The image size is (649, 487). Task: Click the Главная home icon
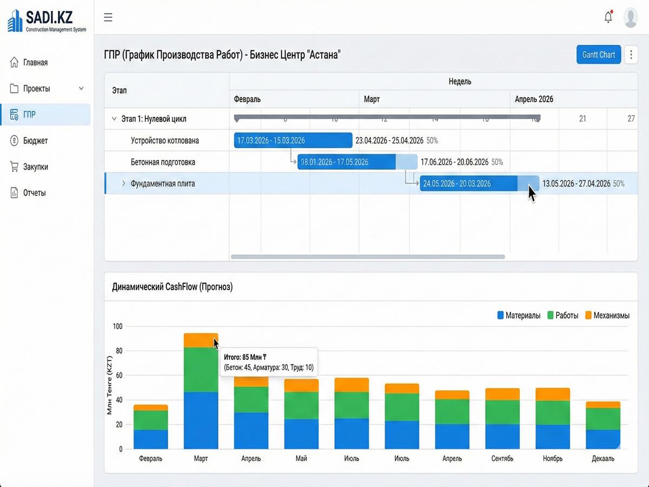(14, 62)
